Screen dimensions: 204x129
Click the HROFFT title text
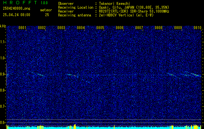tap(20, 3)
